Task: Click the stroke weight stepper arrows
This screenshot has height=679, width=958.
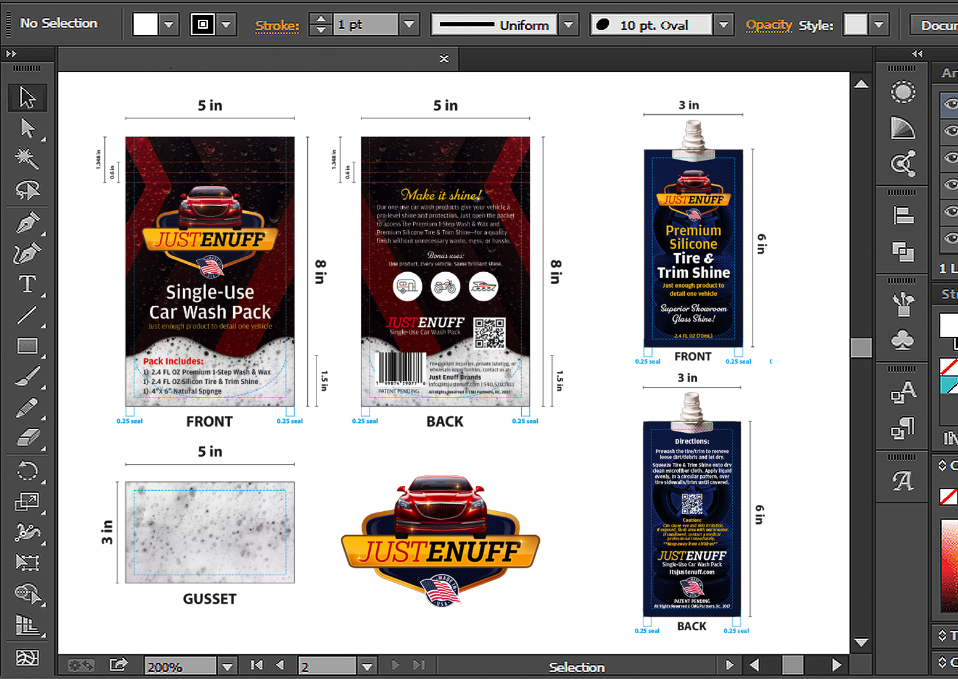Action: click(x=321, y=25)
